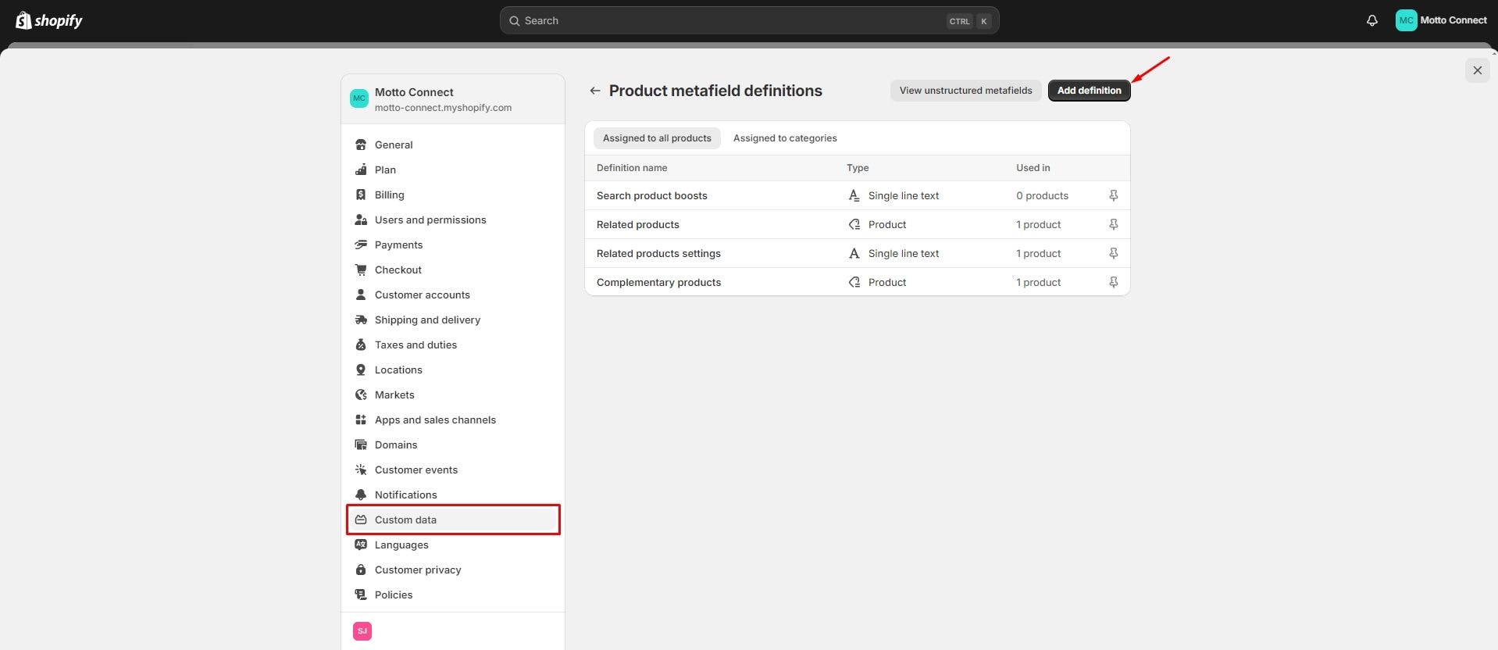Pin the Related products settings definition
Screen dimensions: 1498x650
click(x=1113, y=254)
